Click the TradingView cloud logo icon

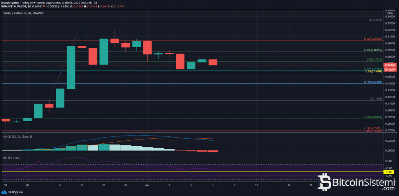tap(4, 192)
